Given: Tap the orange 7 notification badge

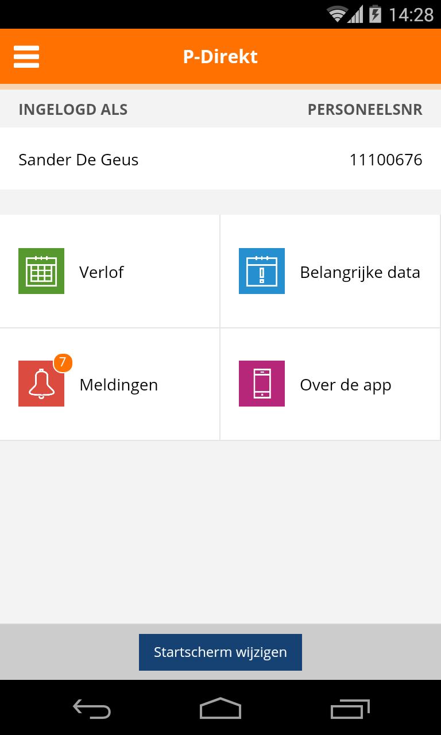Looking at the screenshot, I should coord(63,363).
